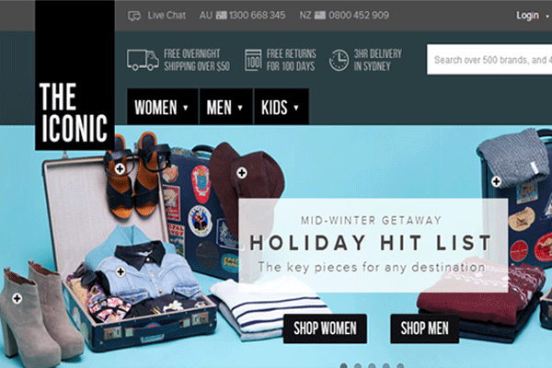The height and width of the screenshot is (368, 552).
Task: Click the AU phone number 1300 668 345
Action: [257, 15]
